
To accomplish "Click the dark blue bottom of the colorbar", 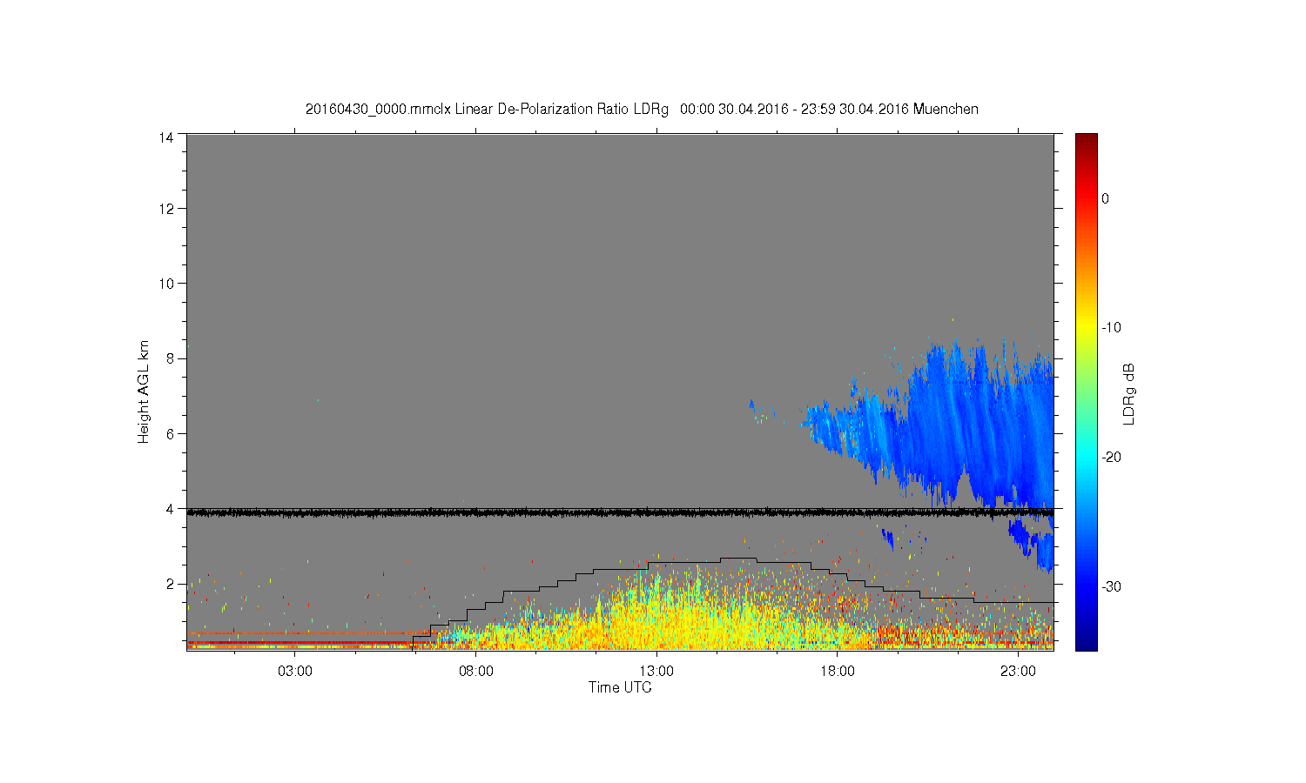I will [x=1087, y=642].
